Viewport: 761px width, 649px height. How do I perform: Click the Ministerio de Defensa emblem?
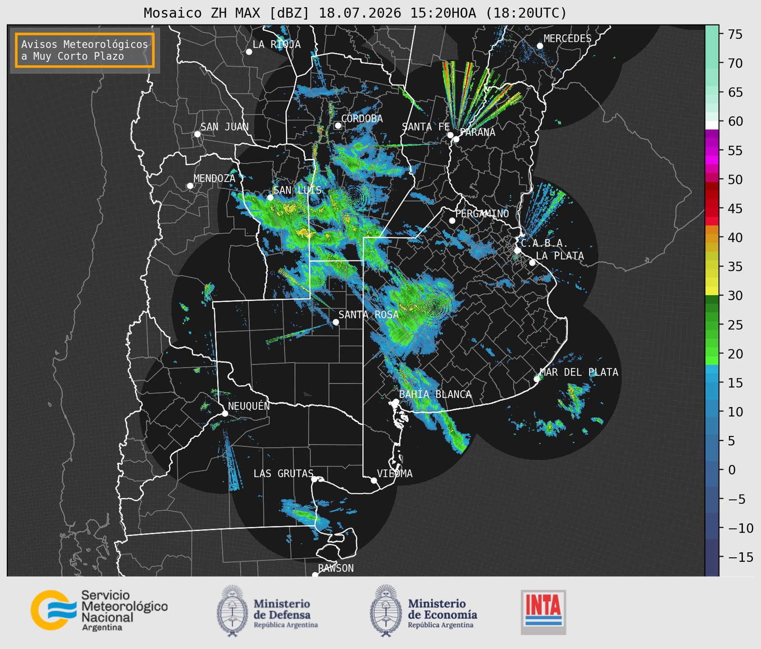[232, 611]
